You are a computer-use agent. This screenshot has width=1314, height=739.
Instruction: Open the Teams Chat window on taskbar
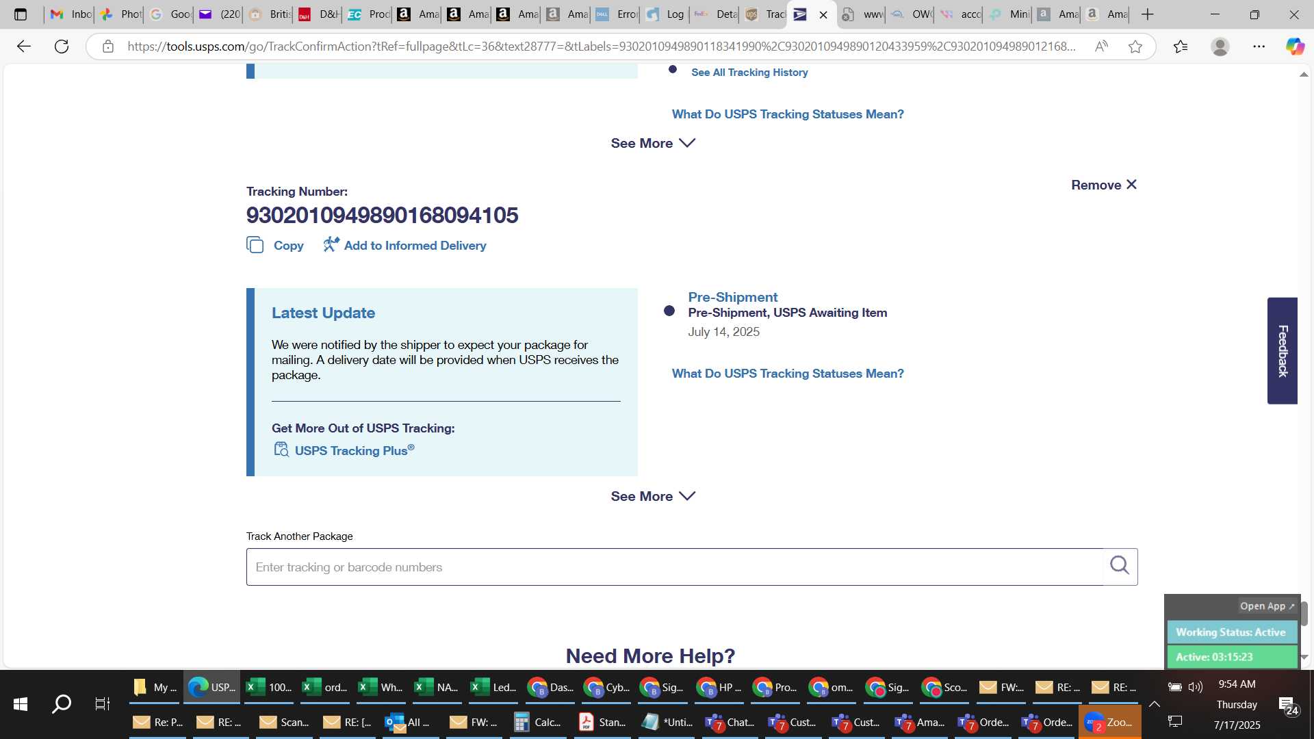729,722
